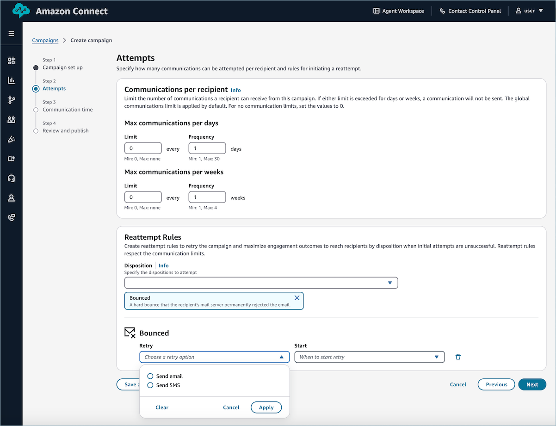This screenshot has height=426, width=556.
Task: Click the Create campaign breadcrumb text
Action: click(91, 40)
